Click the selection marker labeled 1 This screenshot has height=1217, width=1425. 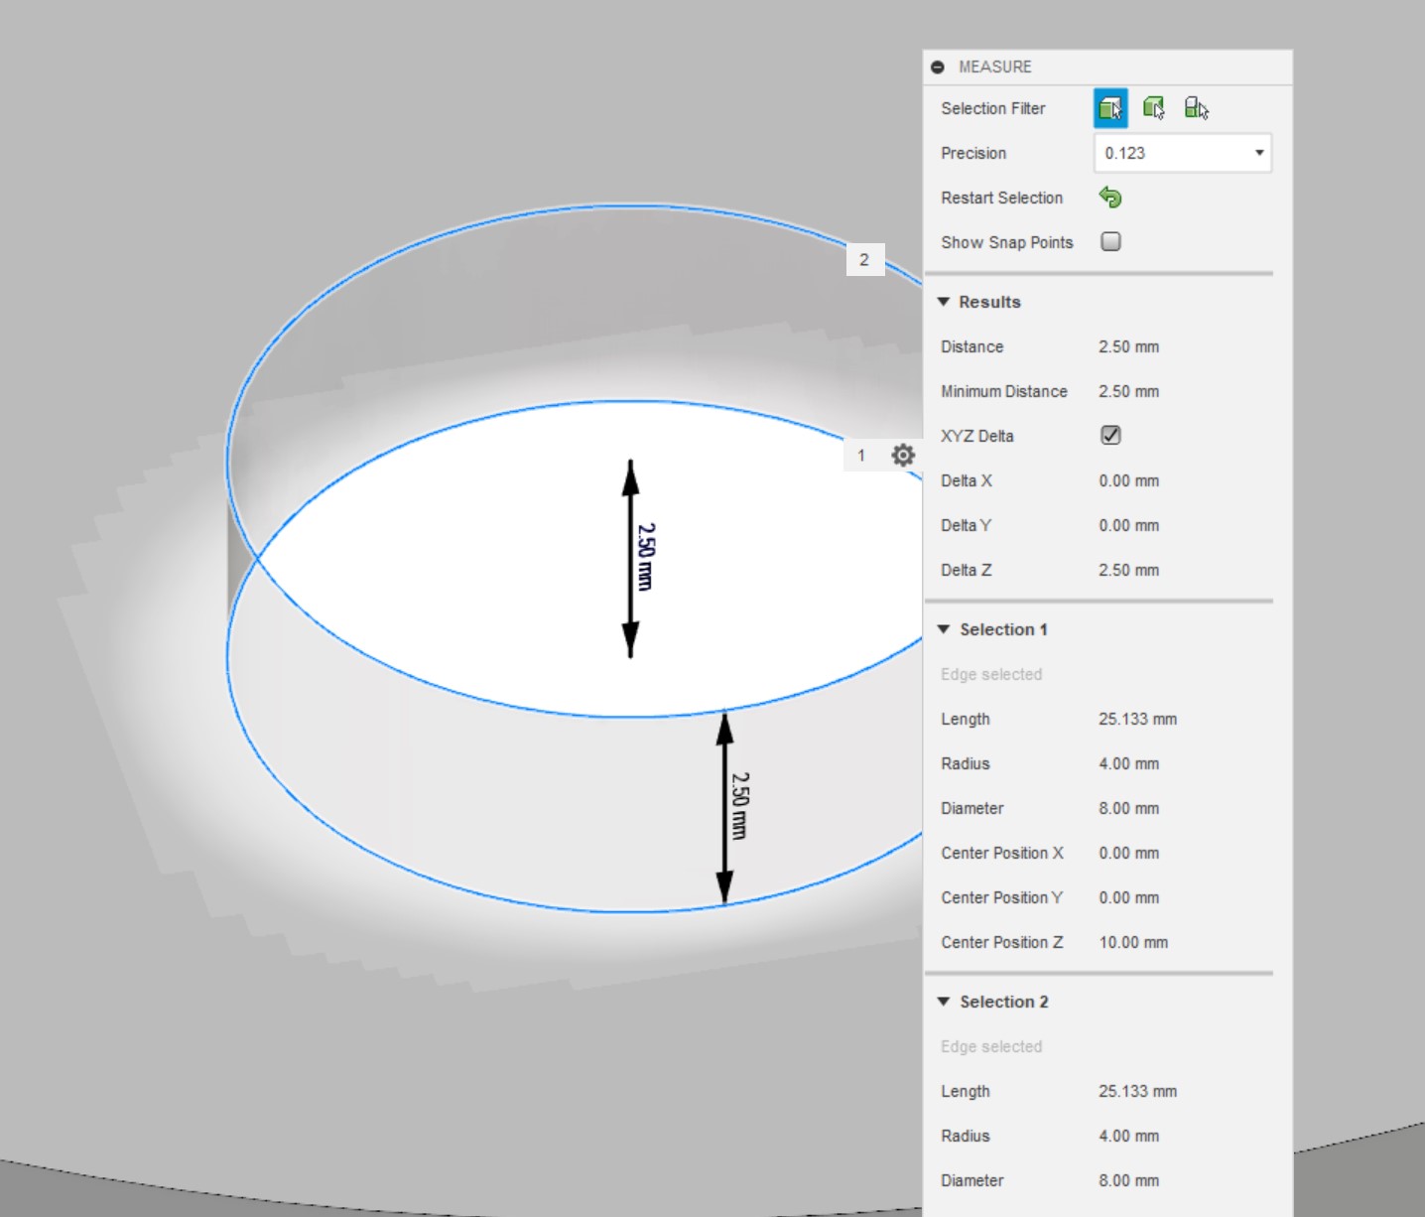pos(861,456)
